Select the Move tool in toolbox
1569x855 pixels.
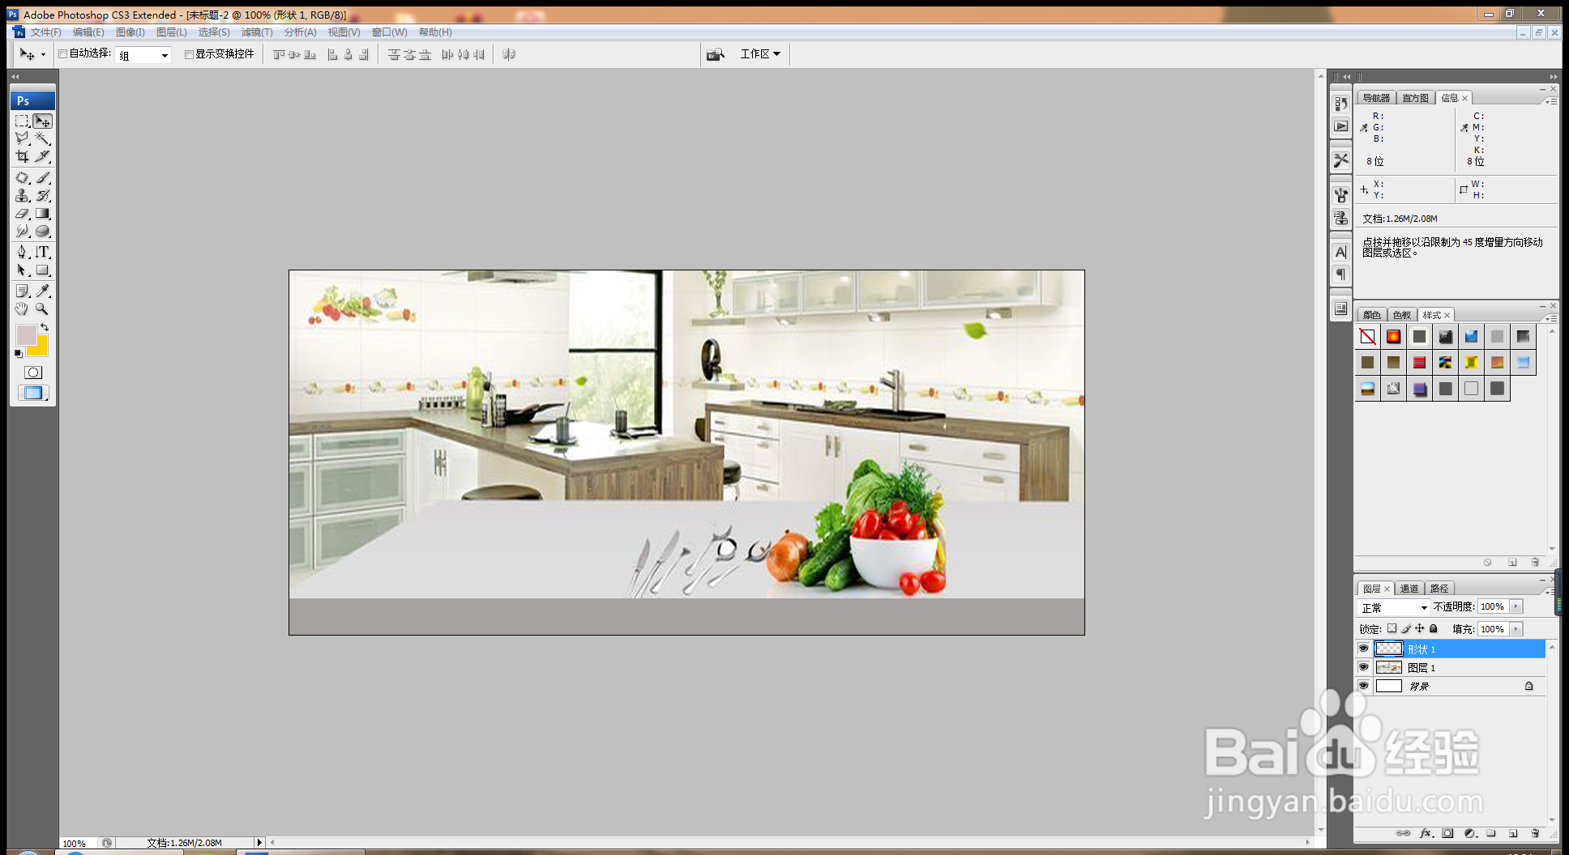tap(43, 121)
